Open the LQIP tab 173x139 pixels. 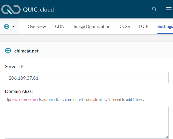pos(144,27)
